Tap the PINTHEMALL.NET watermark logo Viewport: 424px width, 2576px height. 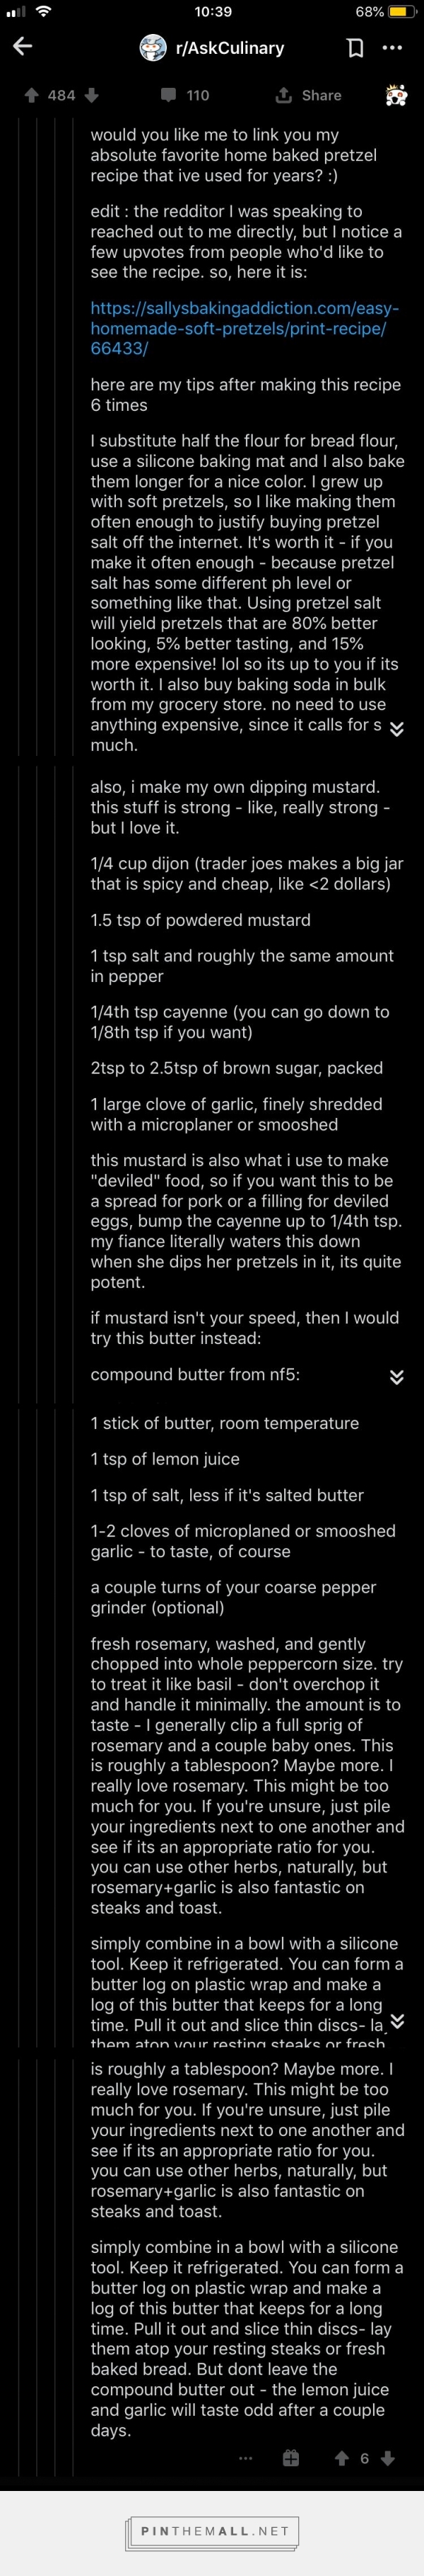click(x=213, y=2530)
